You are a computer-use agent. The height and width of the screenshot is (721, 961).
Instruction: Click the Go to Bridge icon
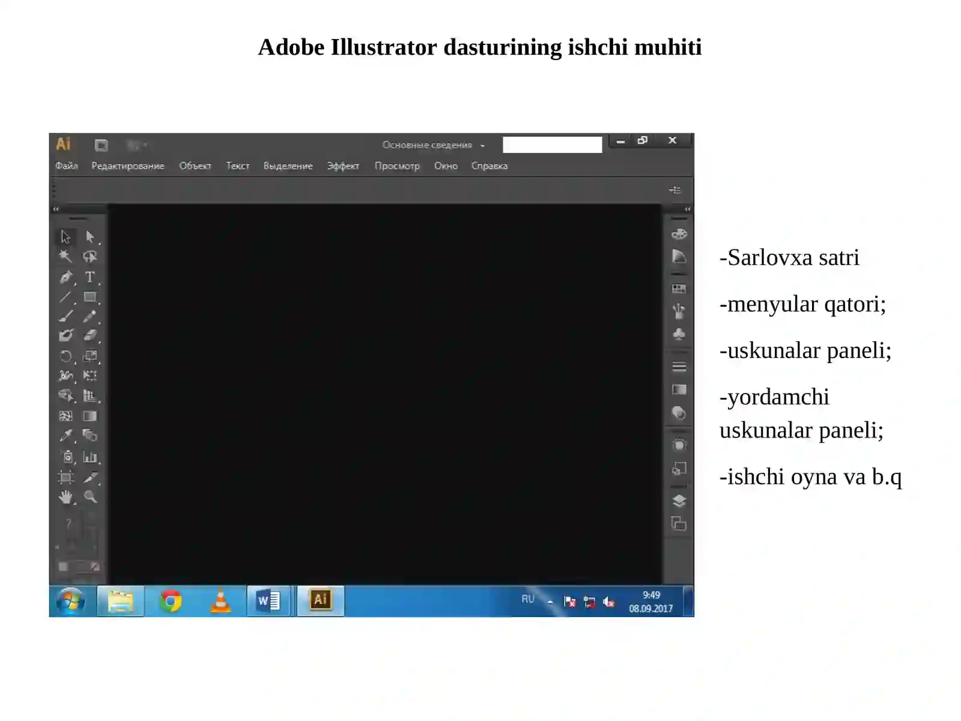coord(102,145)
